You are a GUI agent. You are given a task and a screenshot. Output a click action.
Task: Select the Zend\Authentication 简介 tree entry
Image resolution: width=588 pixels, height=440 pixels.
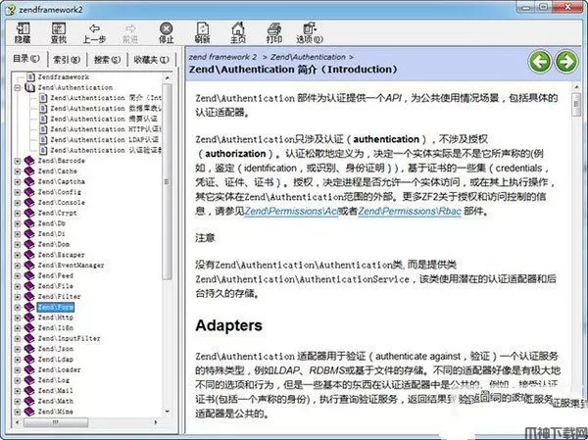(106, 98)
